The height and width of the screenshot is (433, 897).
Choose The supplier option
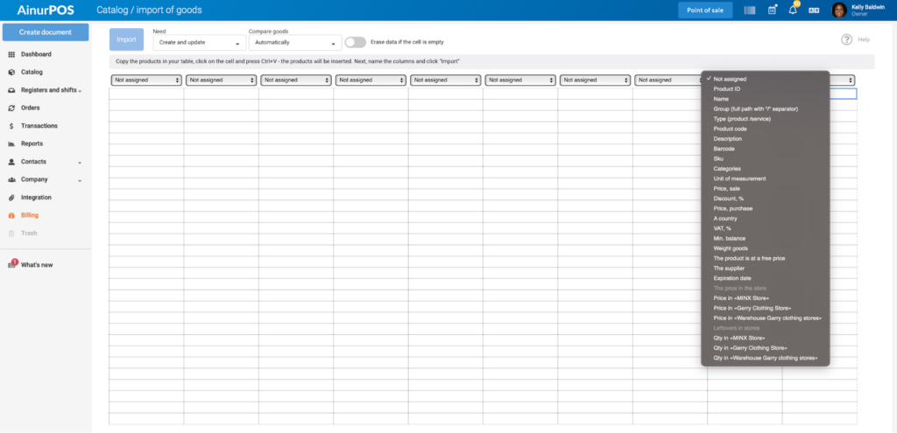pos(766,269)
